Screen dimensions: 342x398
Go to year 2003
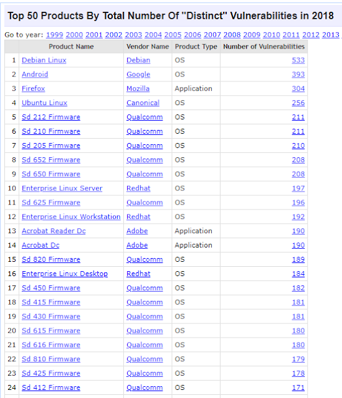tap(133, 35)
